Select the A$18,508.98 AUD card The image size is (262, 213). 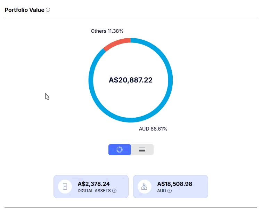pyautogui.click(x=171, y=187)
